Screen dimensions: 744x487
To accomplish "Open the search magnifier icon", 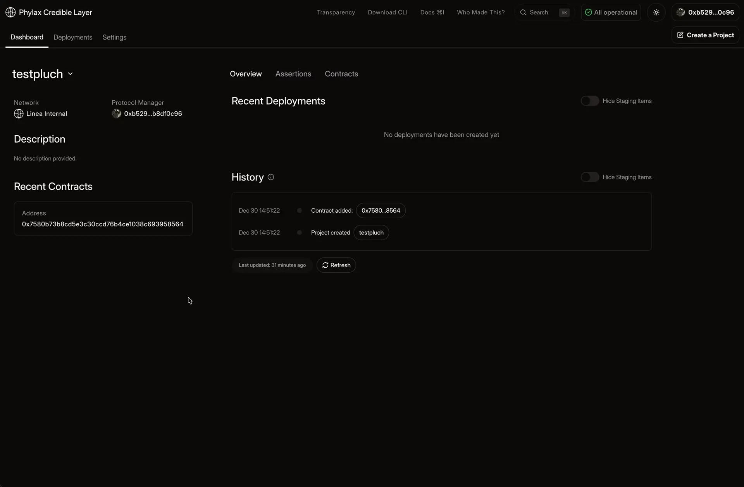I will [x=524, y=12].
